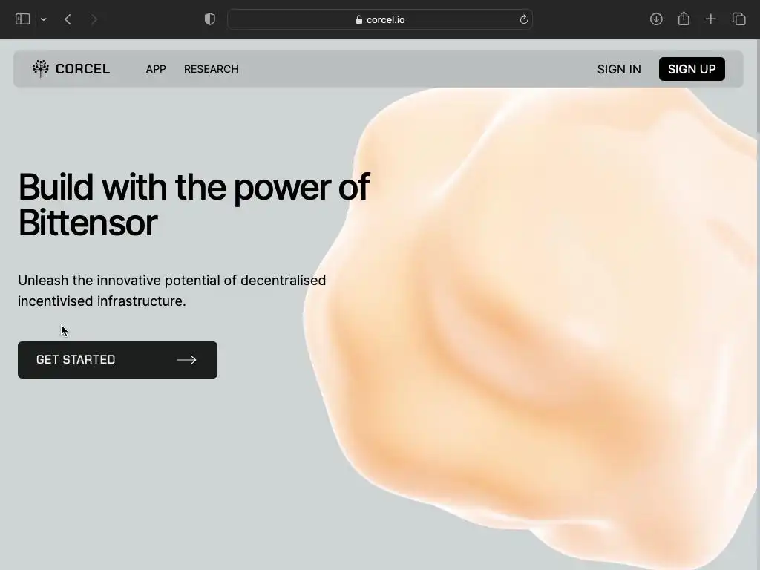Reload the current page
Screen dimensions: 760x570
523,19
